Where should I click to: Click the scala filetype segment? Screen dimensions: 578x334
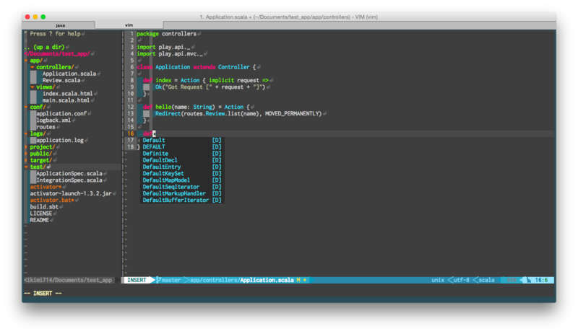pyautogui.click(x=486, y=280)
